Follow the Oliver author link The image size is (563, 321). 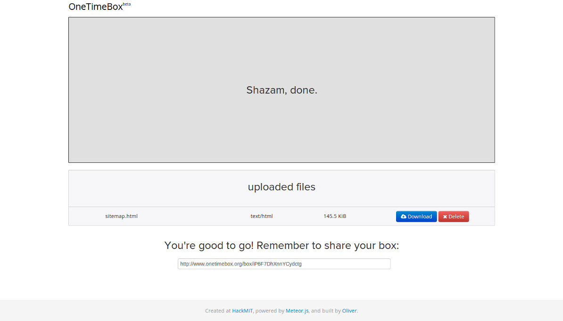tap(349, 311)
